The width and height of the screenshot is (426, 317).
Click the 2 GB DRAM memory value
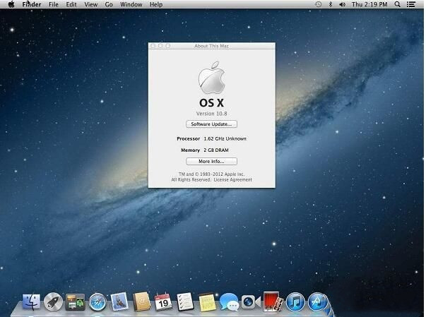click(216, 150)
